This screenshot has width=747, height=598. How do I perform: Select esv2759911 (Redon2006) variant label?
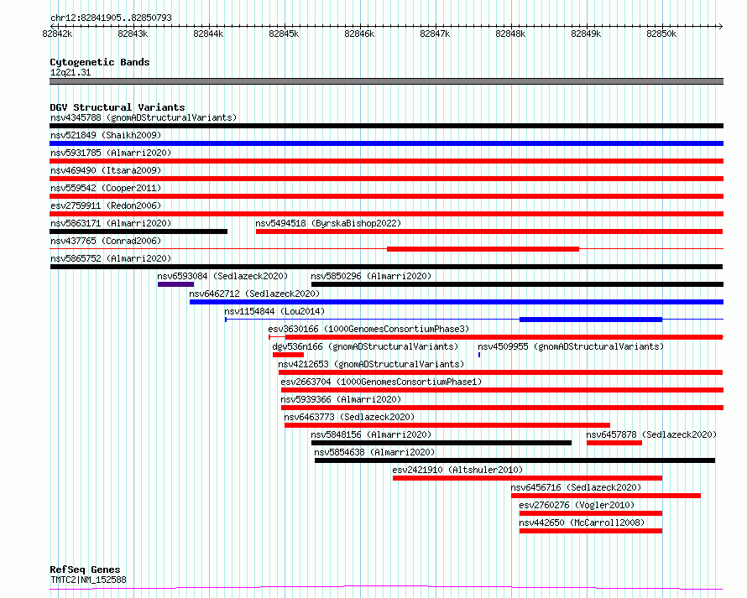tap(106, 205)
